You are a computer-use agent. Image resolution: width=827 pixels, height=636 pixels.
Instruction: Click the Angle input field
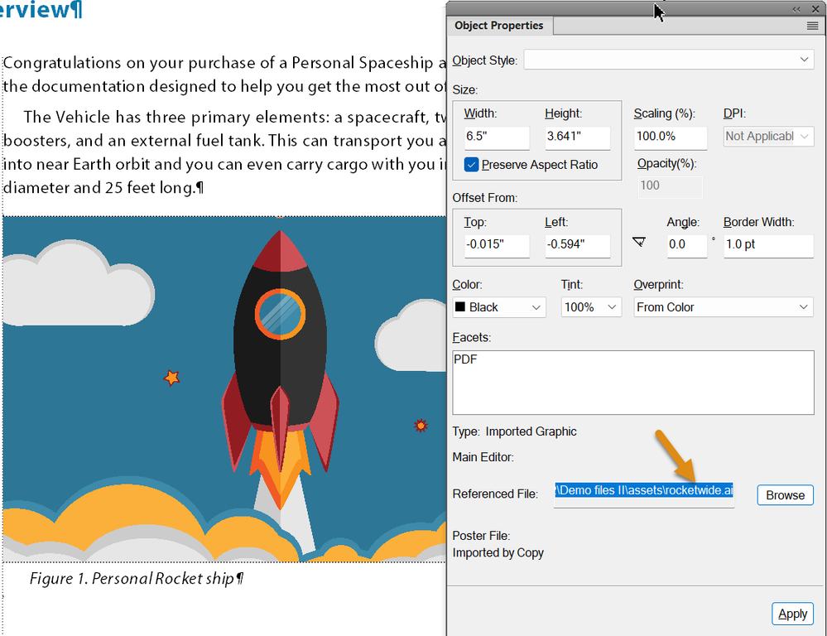[x=687, y=245]
